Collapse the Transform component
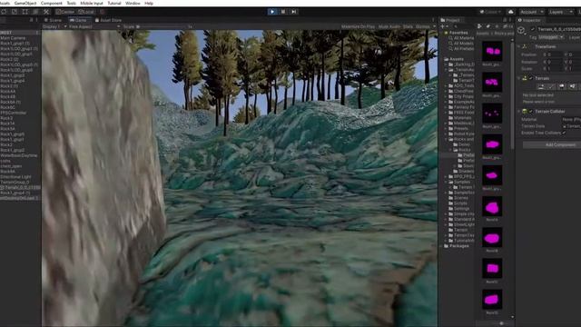The width and height of the screenshot is (581, 327). tap(519, 46)
